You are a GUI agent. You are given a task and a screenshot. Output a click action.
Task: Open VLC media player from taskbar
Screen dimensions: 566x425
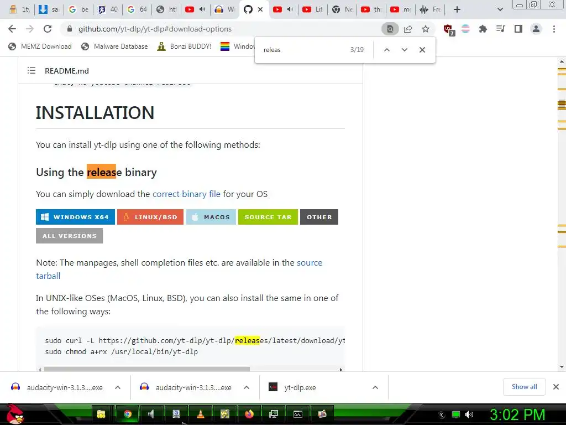pyautogui.click(x=200, y=414)
